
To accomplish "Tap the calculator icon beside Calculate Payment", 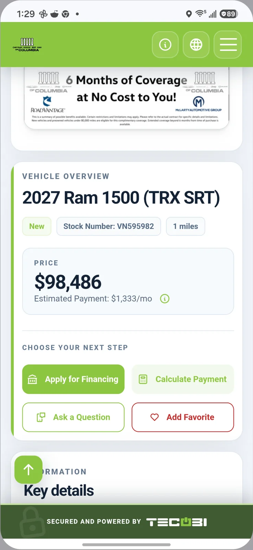I will (143, 379).
